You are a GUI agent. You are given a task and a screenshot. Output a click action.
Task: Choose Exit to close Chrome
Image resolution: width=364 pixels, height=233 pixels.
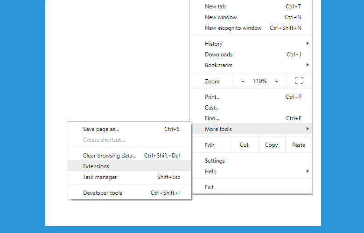[x=251, y=187]
